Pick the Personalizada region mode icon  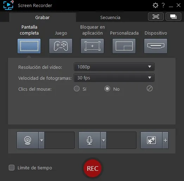124,46
